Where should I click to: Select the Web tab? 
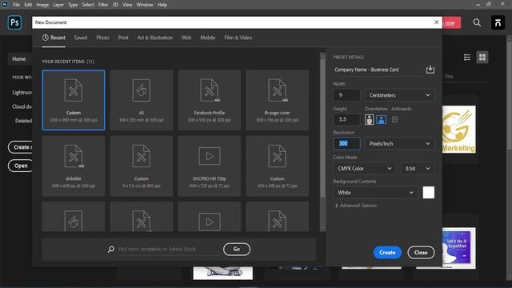click(x=186, y=38)
